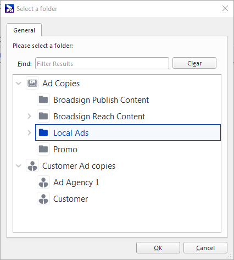Close the Select a folder dialog
Screen dimensions: 234x260
pos(225,8)
